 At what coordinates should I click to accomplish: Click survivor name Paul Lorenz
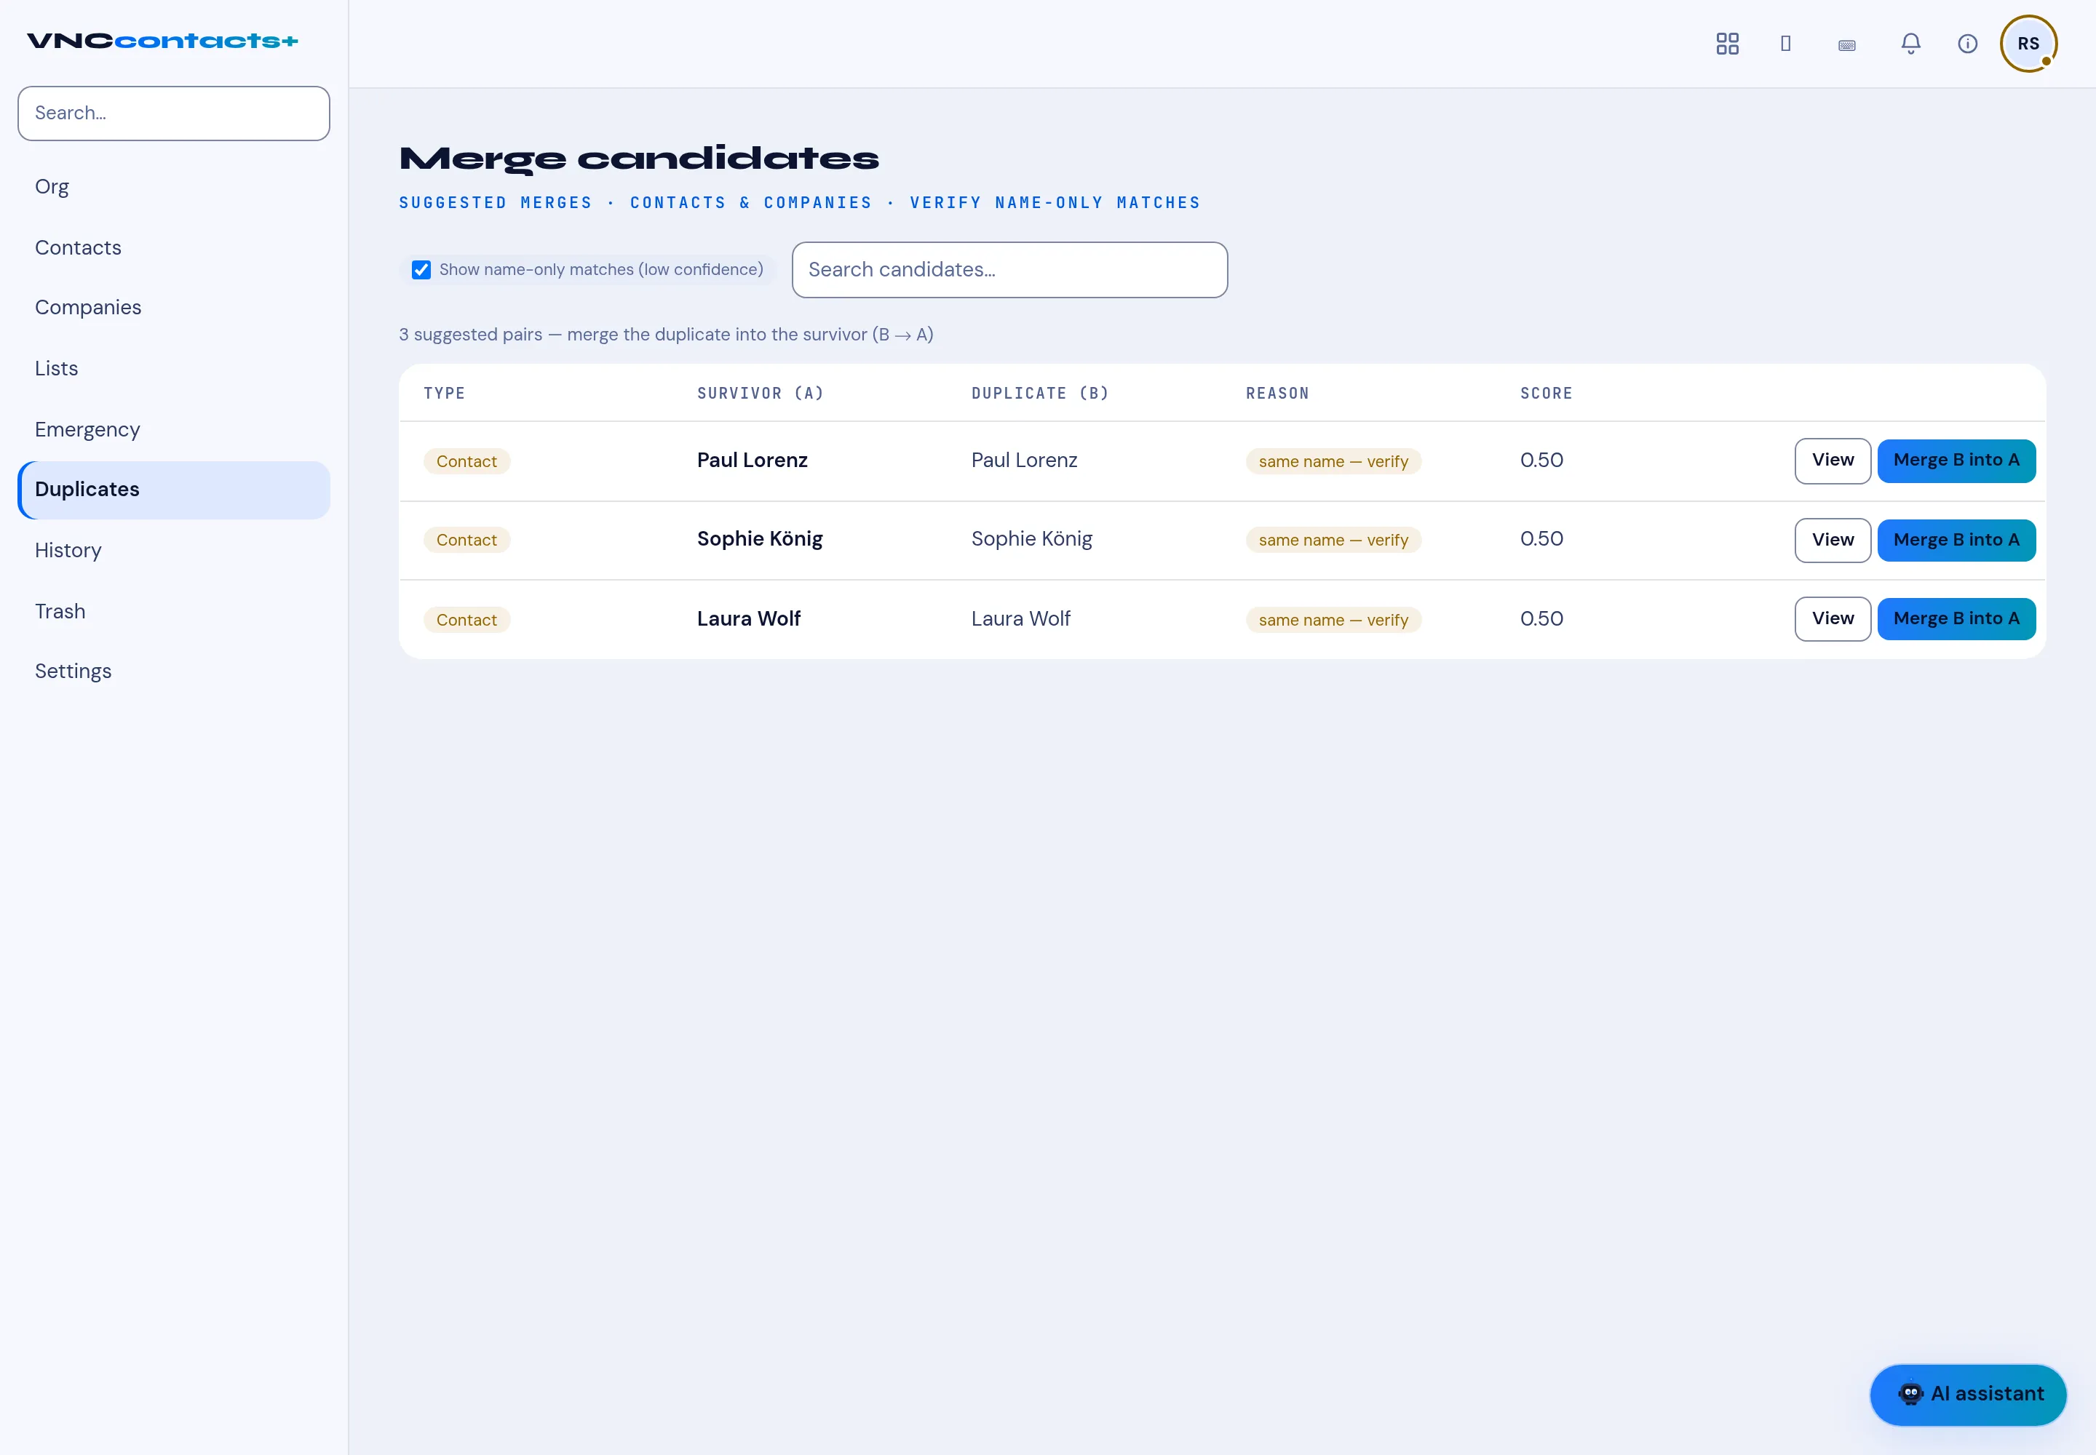[752, 461]
